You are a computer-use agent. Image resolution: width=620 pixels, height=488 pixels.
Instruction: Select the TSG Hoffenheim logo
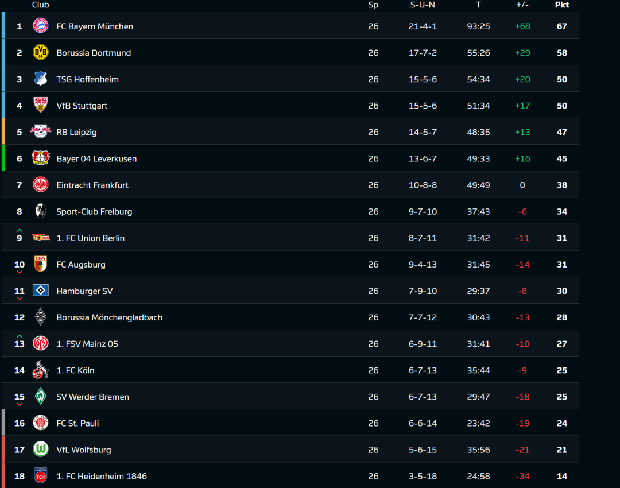tap(41, 79)
